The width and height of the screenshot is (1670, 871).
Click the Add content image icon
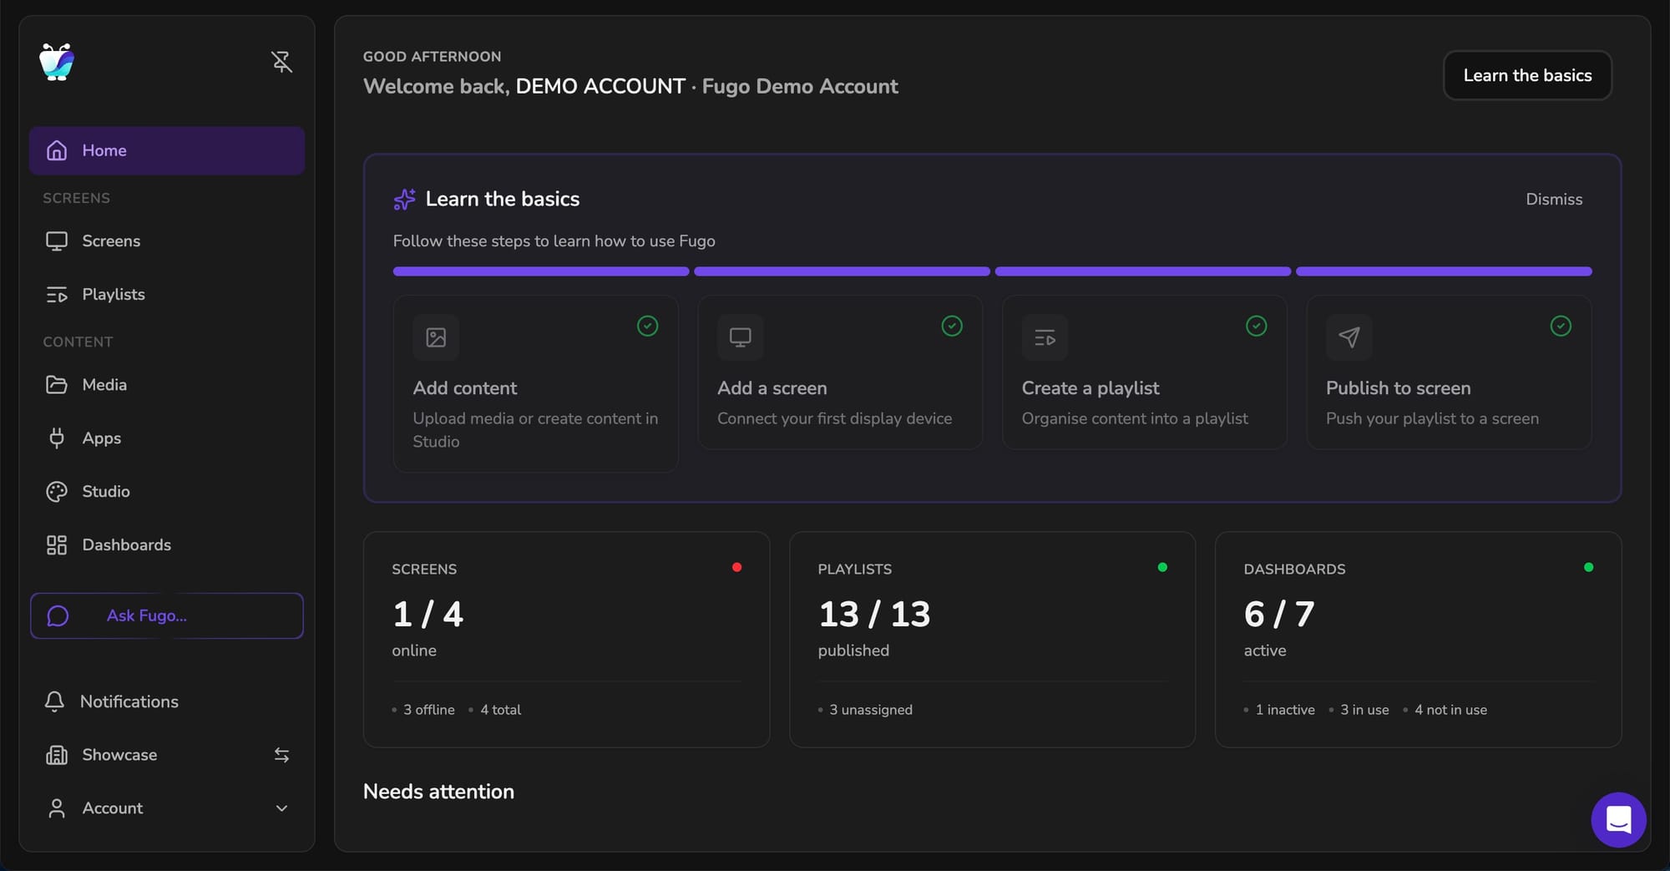click(x=436, y=337)
